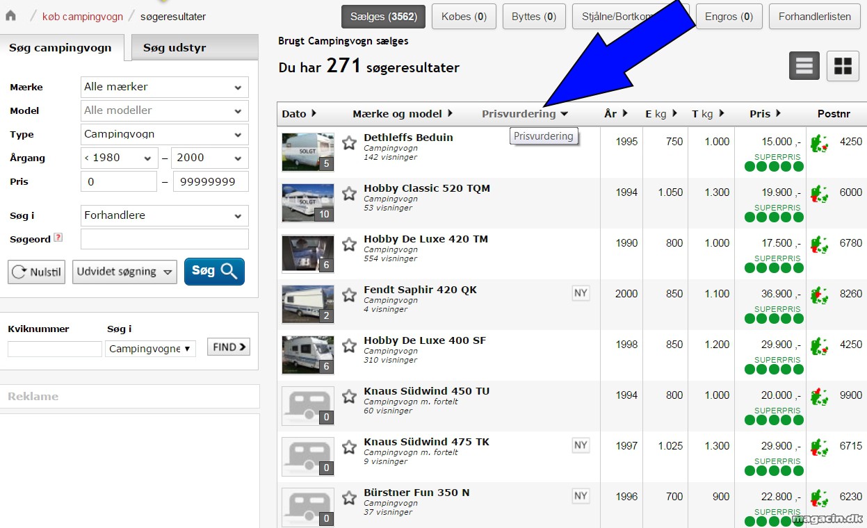The height and width of the screenshot is (528, 867).
Task: Favorite the Knaus Südwind 450 TU listing
Action: (349, 396)
